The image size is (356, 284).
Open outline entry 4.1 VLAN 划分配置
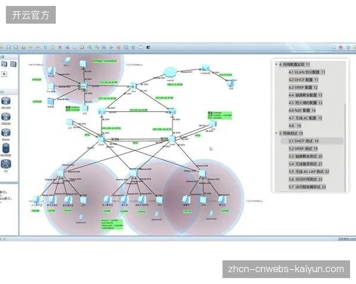pyautogui.click(x=307, y=72)
